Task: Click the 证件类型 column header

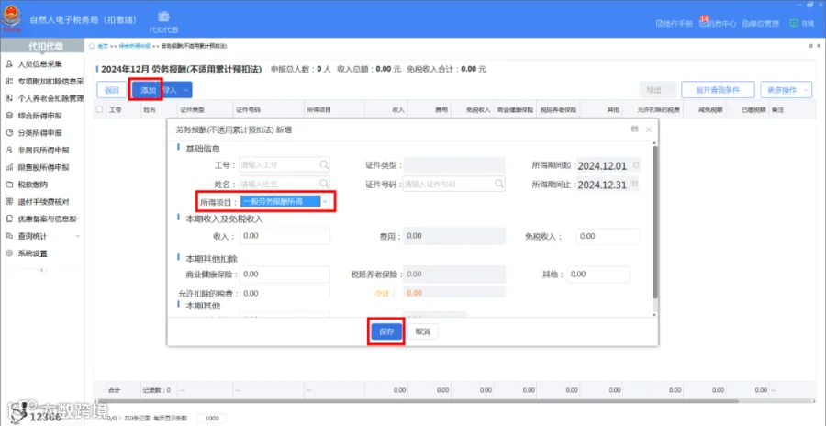Action: (193, 110)
